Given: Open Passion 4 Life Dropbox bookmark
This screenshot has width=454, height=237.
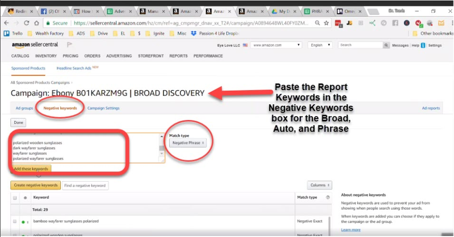Looking at the screenshot, I should (x=215, y=33).
